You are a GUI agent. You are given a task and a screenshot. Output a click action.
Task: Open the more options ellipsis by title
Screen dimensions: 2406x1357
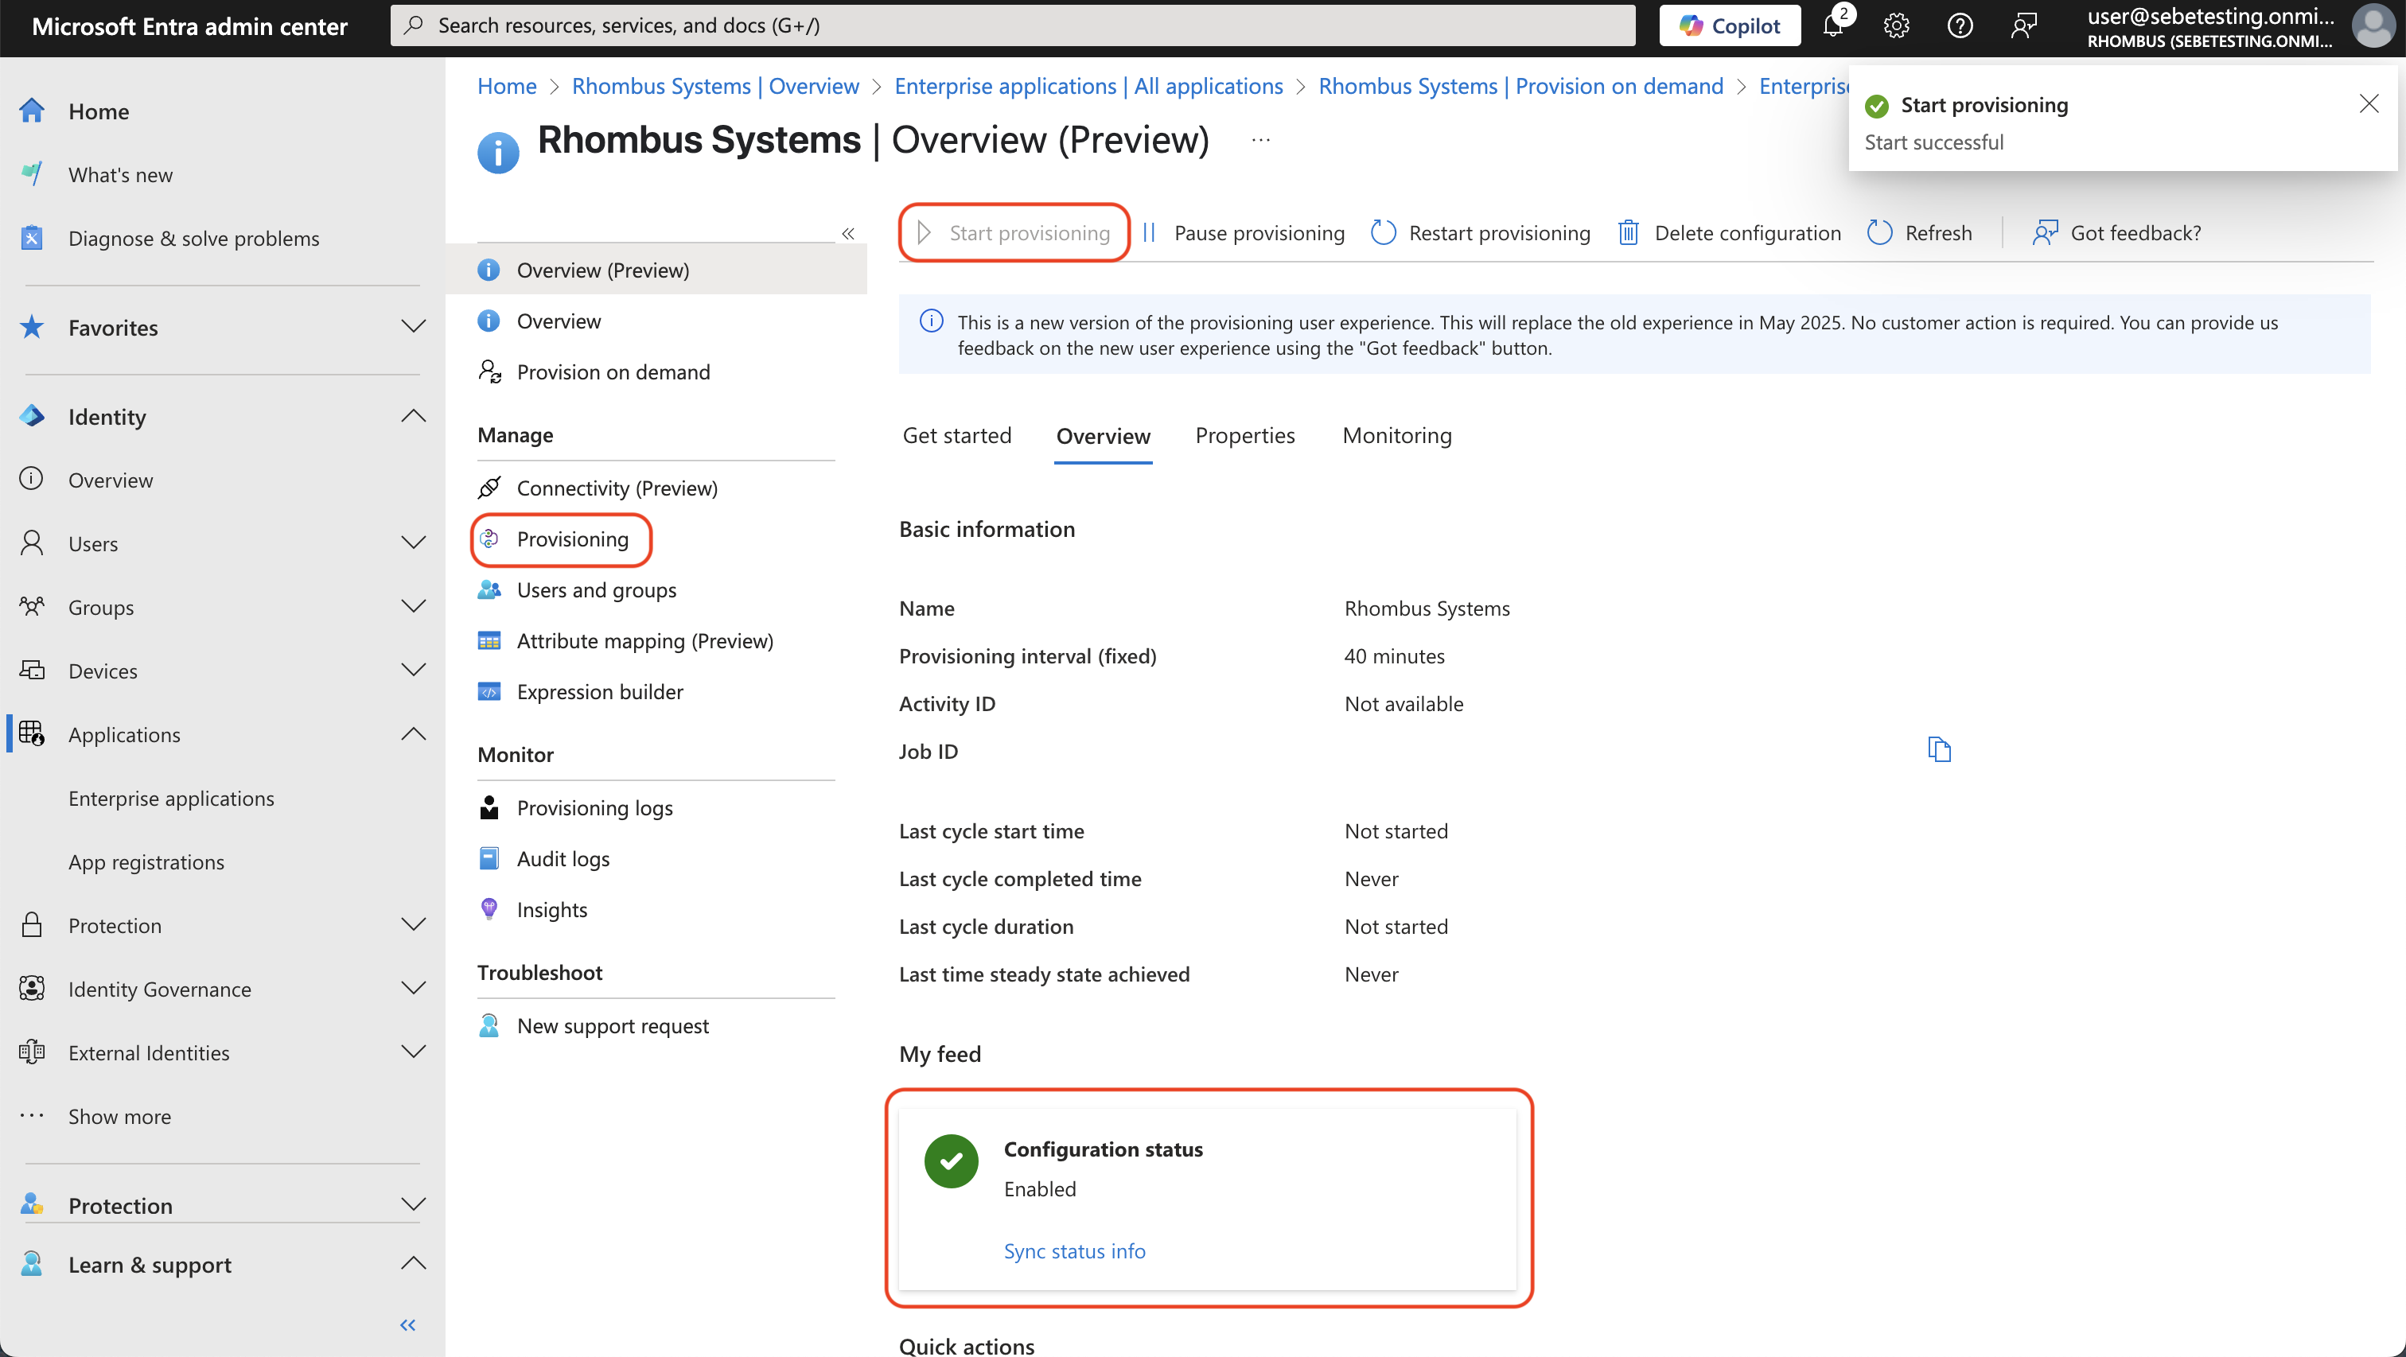(1261, 140)
